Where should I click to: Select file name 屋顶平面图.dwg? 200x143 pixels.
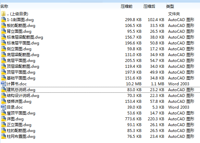(21, 113)
